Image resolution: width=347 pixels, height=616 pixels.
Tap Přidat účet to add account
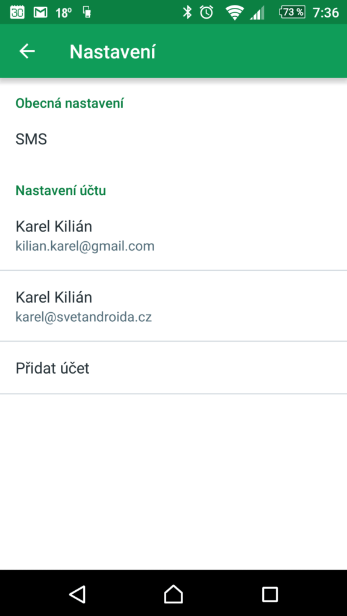pos(173,368)
